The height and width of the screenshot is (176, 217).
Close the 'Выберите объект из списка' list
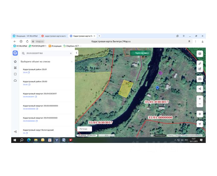[x=71, y=61]
